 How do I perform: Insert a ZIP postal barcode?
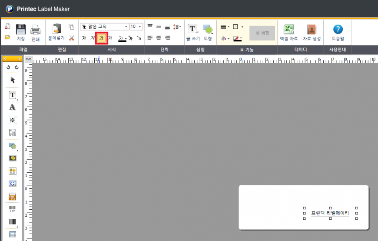click(x=13, y=209)
